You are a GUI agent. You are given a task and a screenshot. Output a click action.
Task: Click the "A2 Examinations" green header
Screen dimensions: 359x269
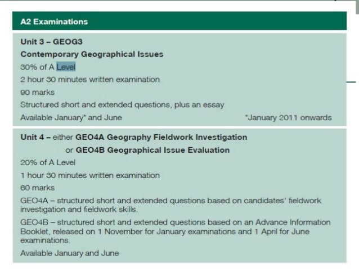[x=51, y=22]
